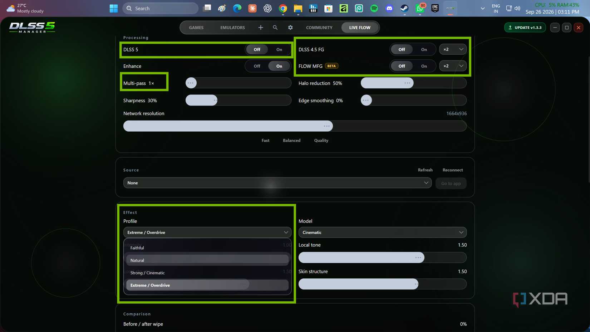
Task: Select the Fast resolution preset
Action: (265, 141)
